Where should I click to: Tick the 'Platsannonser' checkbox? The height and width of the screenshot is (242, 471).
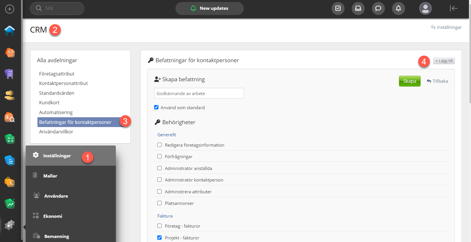coord(159,203)
